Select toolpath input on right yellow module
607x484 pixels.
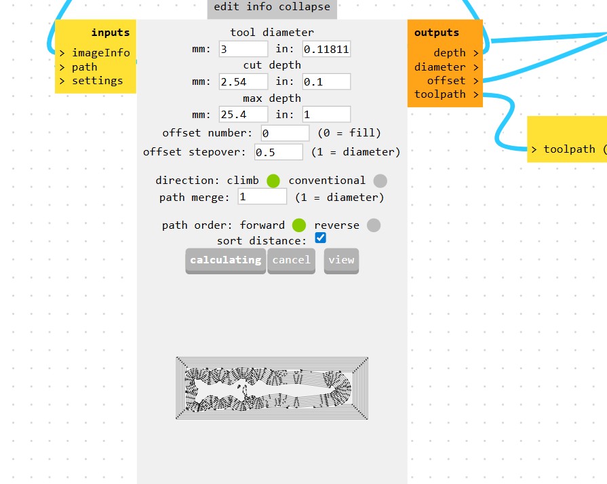pos(568,149)
